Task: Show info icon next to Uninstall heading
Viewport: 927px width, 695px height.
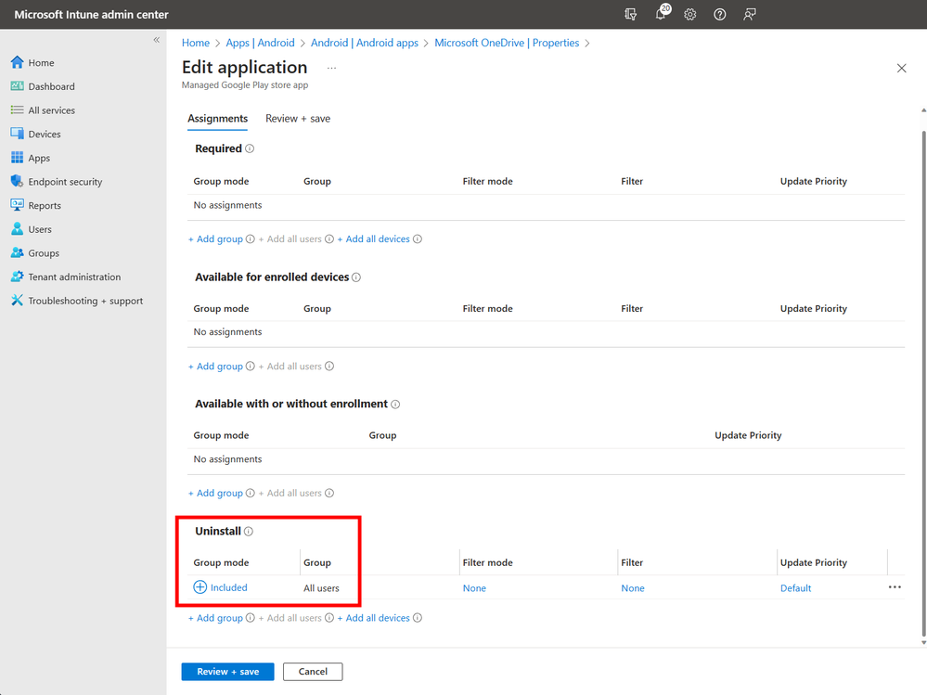Action: tap(249, 532)
